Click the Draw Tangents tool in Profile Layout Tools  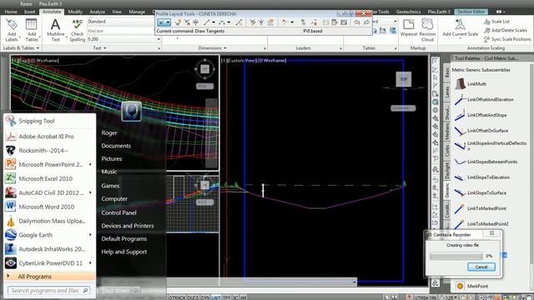161,22
